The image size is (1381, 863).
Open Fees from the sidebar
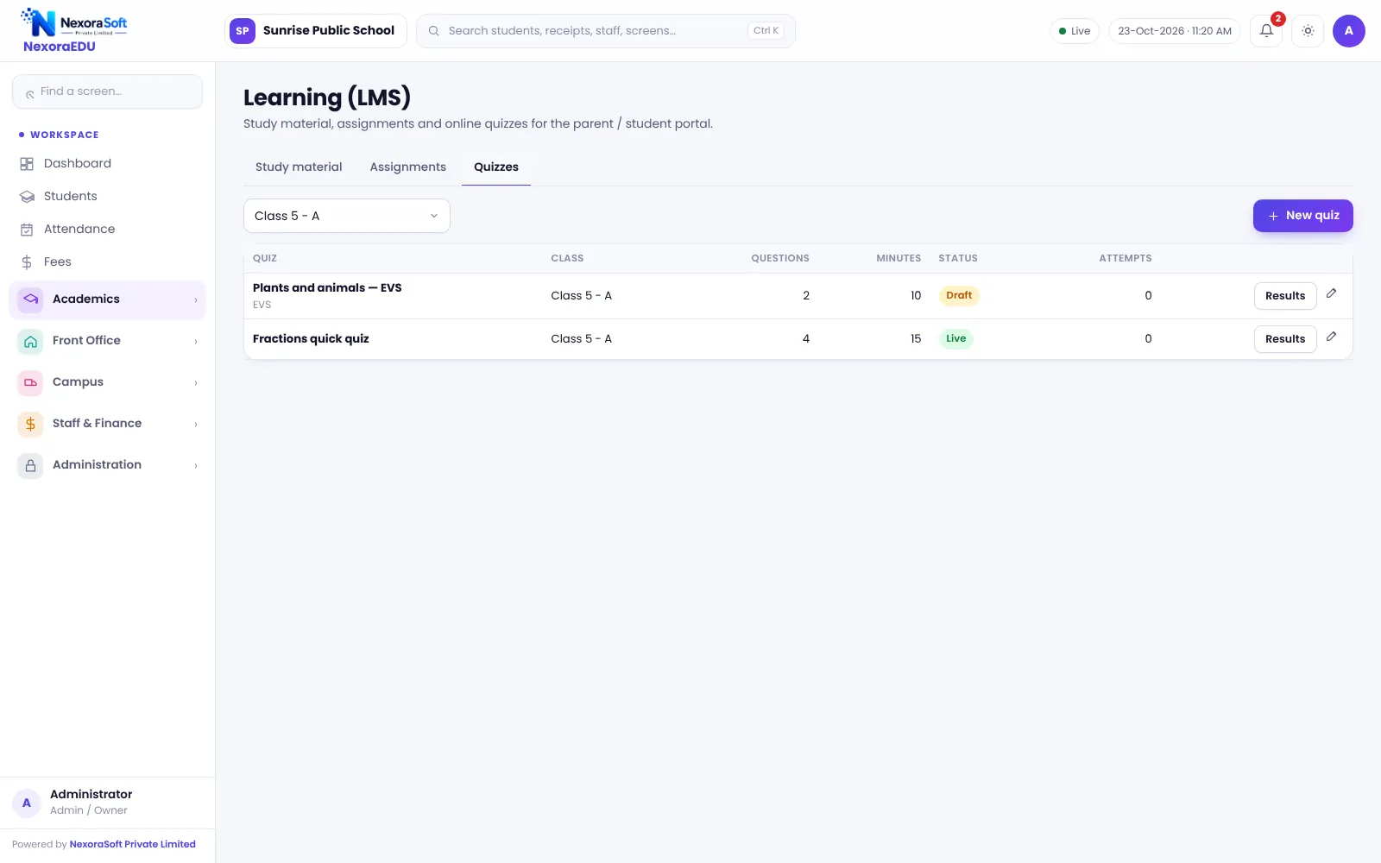(x=107, y=262)
